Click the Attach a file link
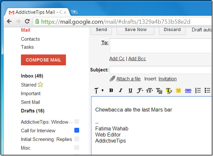Viewport: 213px width, 156px height. tap(128, 79)
